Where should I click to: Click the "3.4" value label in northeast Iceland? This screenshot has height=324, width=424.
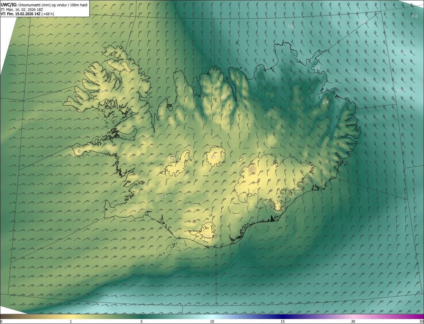(x=325, y=102)
